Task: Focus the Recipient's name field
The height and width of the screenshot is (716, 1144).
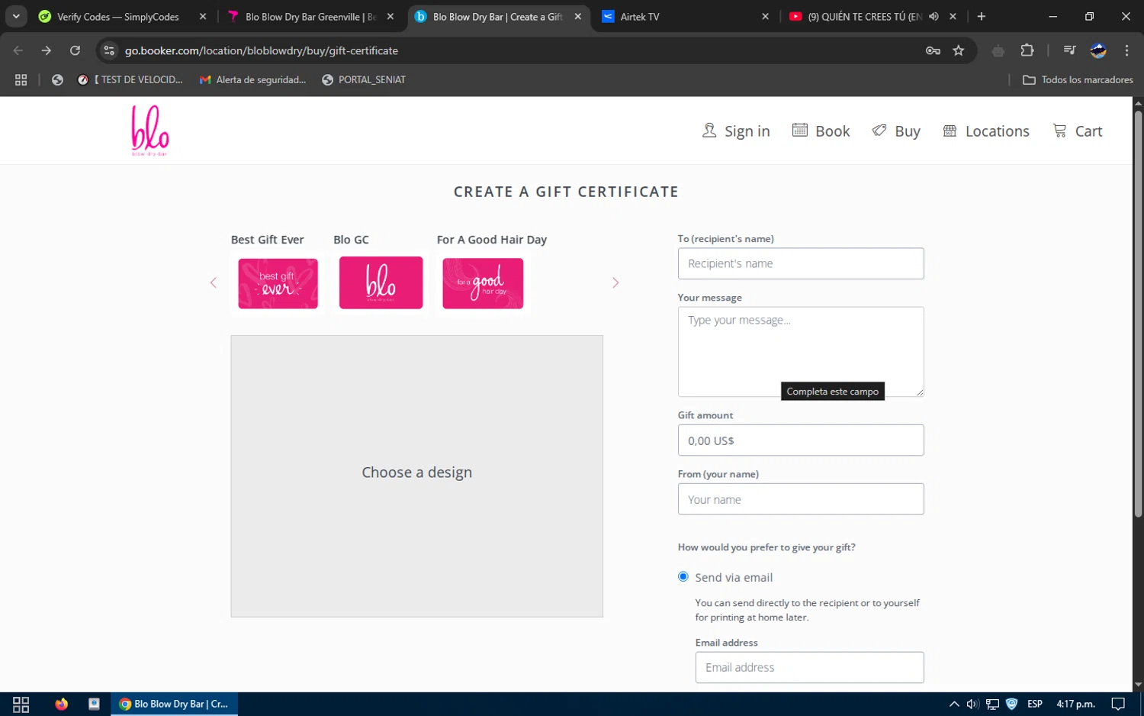Action: pyautogui.click(x=801, y=263)
